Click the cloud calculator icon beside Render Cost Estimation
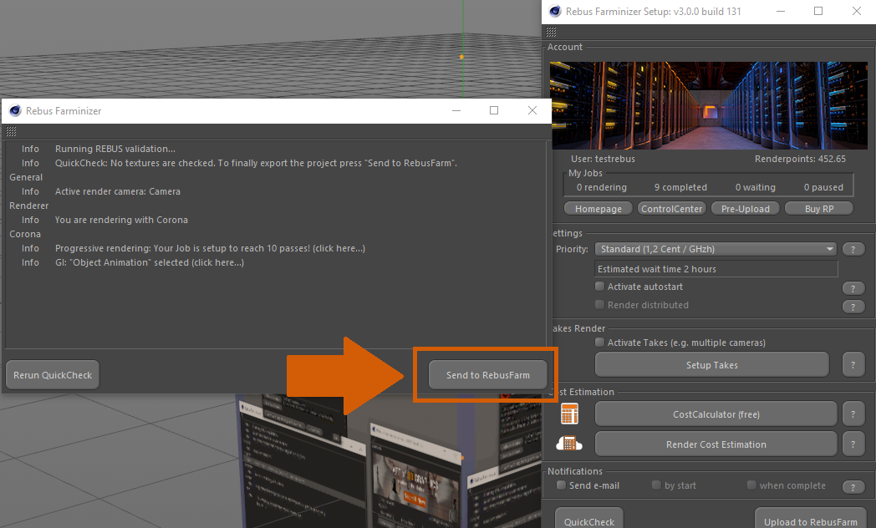 (x=569, y=444)
